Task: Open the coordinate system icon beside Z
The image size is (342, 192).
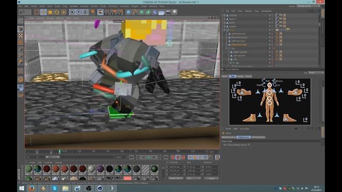Action: [x=92, y=12]
